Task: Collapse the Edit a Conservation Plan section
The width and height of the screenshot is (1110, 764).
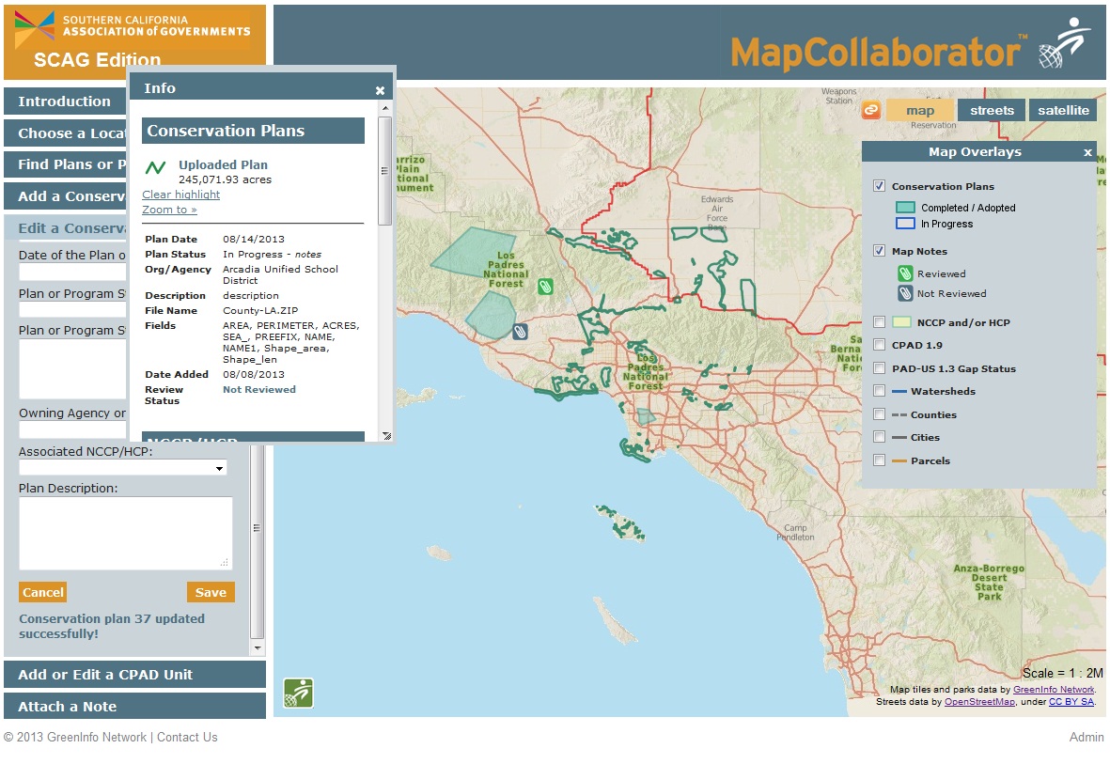Action: (x=65, y=228)
